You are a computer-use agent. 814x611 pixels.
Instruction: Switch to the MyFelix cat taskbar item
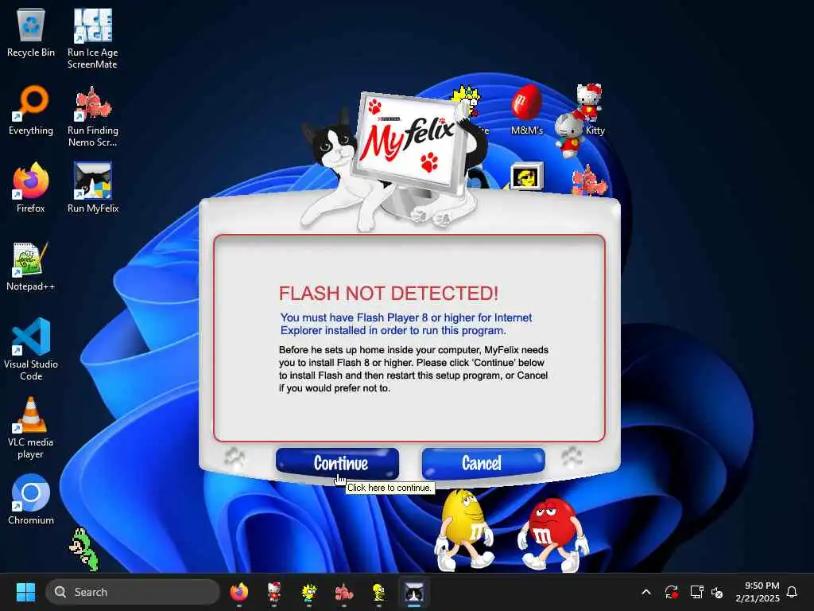(413, 592)
